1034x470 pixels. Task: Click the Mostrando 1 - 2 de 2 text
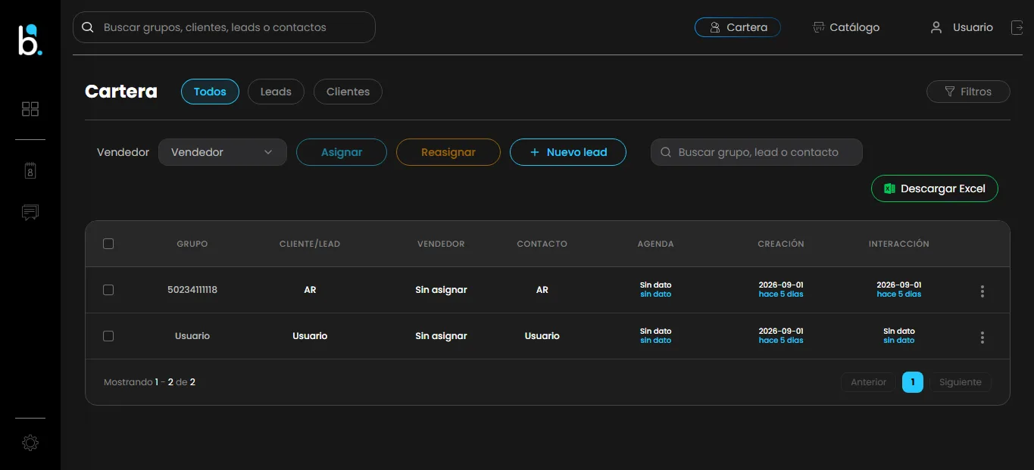[150, 382]
